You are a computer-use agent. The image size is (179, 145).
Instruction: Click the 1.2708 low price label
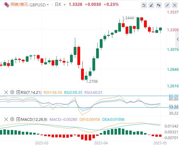(92, 82)
